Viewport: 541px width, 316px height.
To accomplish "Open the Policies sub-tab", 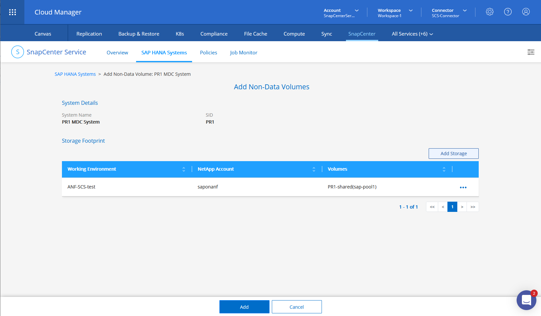I will pyautogui.click(x=209, y=53).
